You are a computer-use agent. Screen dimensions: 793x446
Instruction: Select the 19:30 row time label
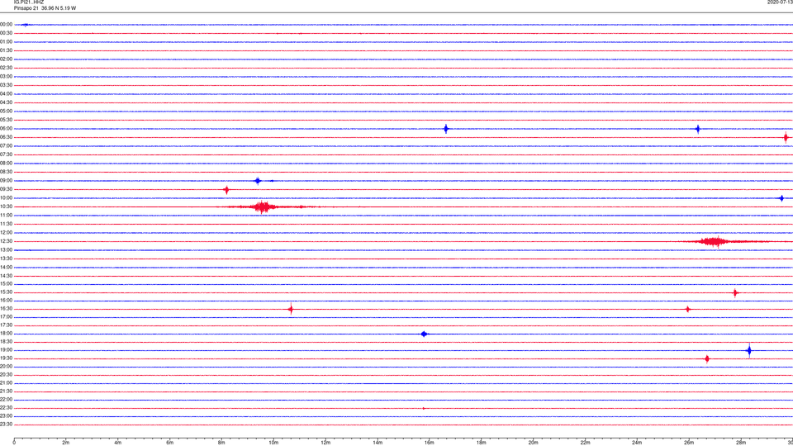coord(6,358)
